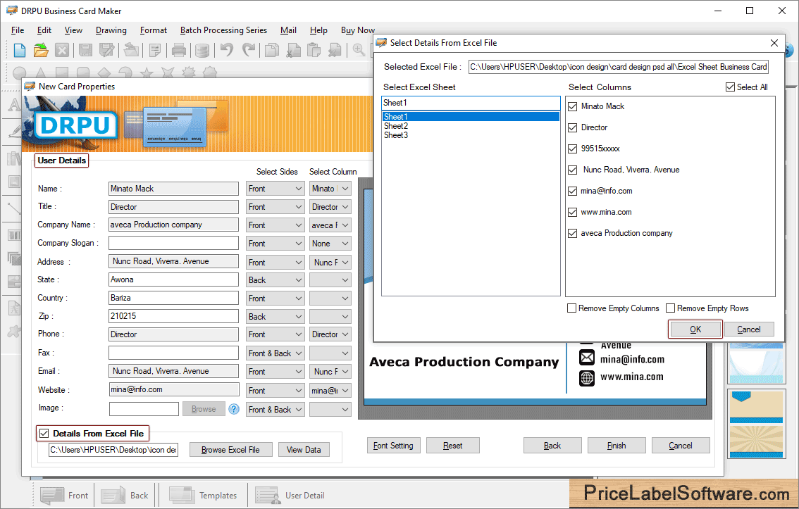Click the blue help question mark icon
799x509 pixels.
coord(234,409)
